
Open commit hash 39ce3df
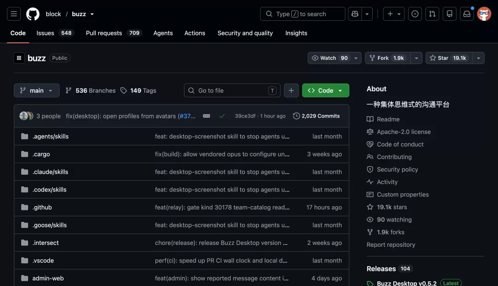click(x=245, y=116)
